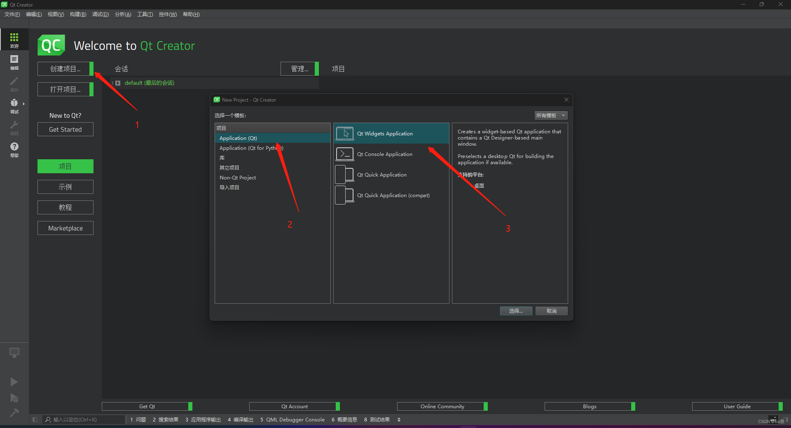Click the Get Qt link
Screen dimensions: 791x428
(x=147, y=406)
